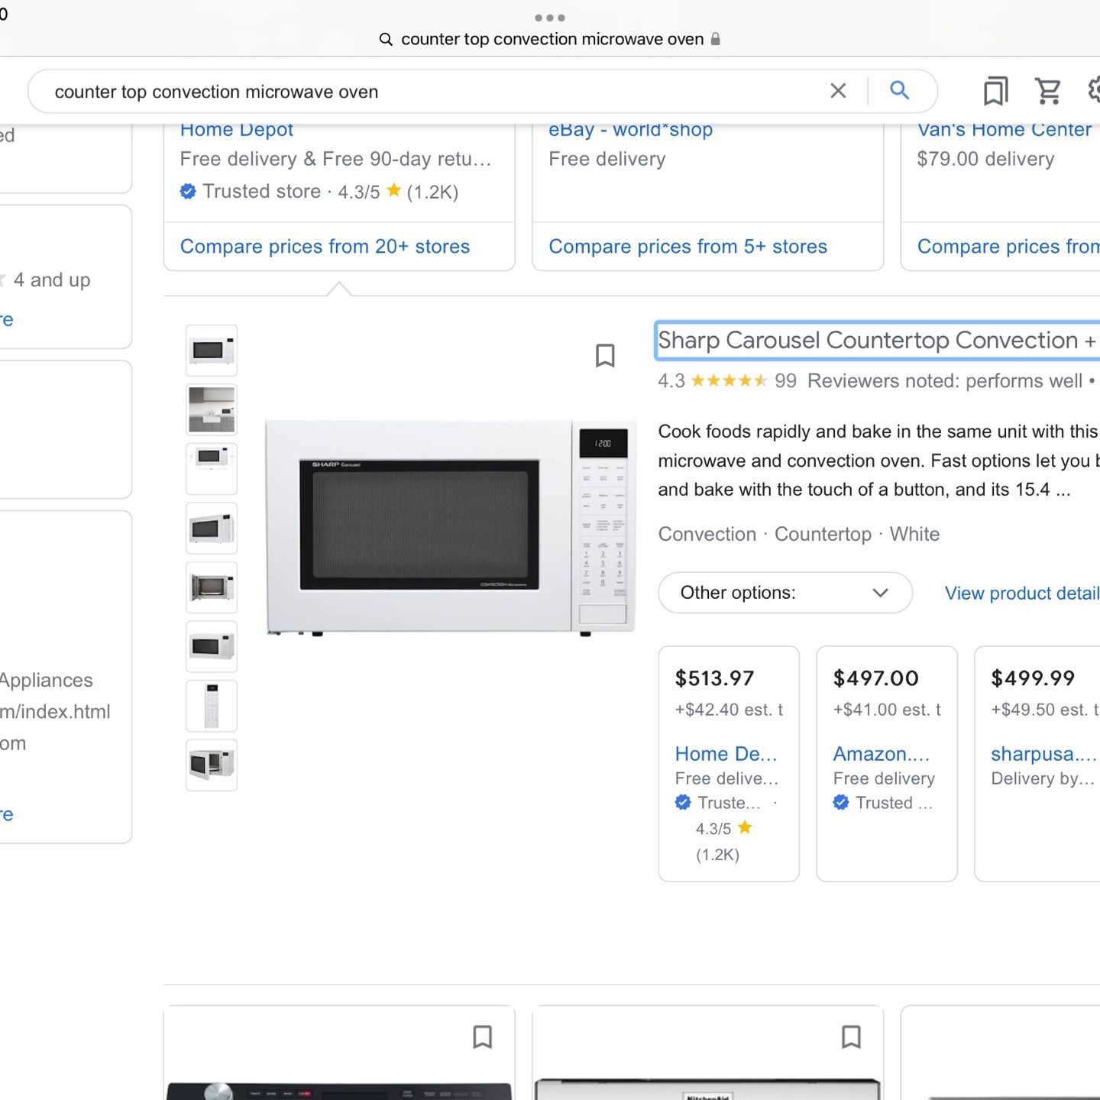Viewport: 1100px width, 1100px height.
Task: Tap the three-dot menu at top of browser
Action: tap(550, 18)
